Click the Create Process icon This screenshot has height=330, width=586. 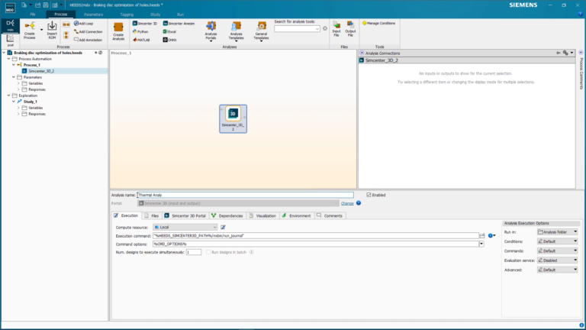pyautogui.click(x=30, y=31)
